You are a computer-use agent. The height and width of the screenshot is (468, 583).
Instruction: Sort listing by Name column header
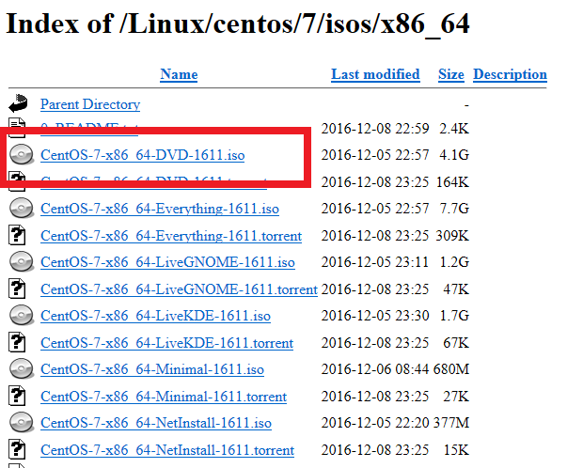pyautogui.click(x=179, y=74)
